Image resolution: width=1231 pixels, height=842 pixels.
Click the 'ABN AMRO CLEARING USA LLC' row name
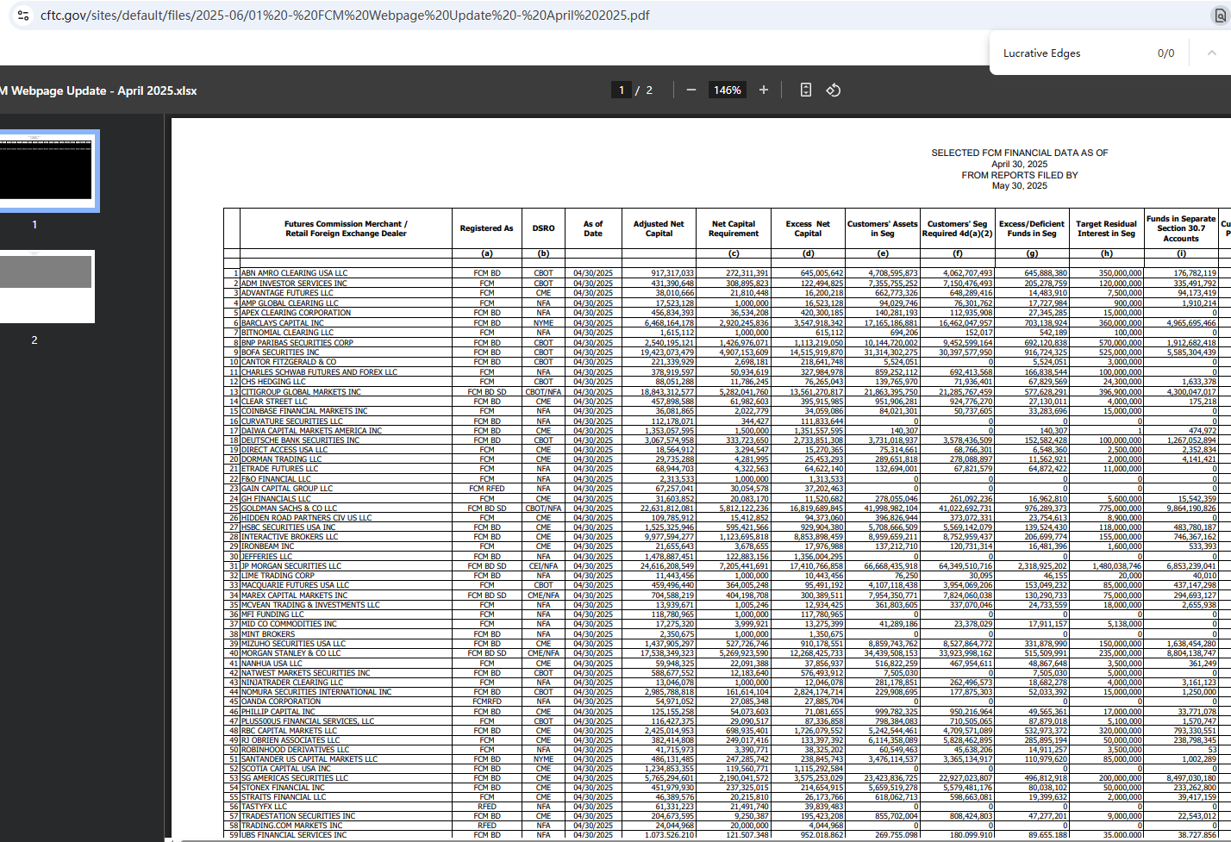(x=294, y=273)
